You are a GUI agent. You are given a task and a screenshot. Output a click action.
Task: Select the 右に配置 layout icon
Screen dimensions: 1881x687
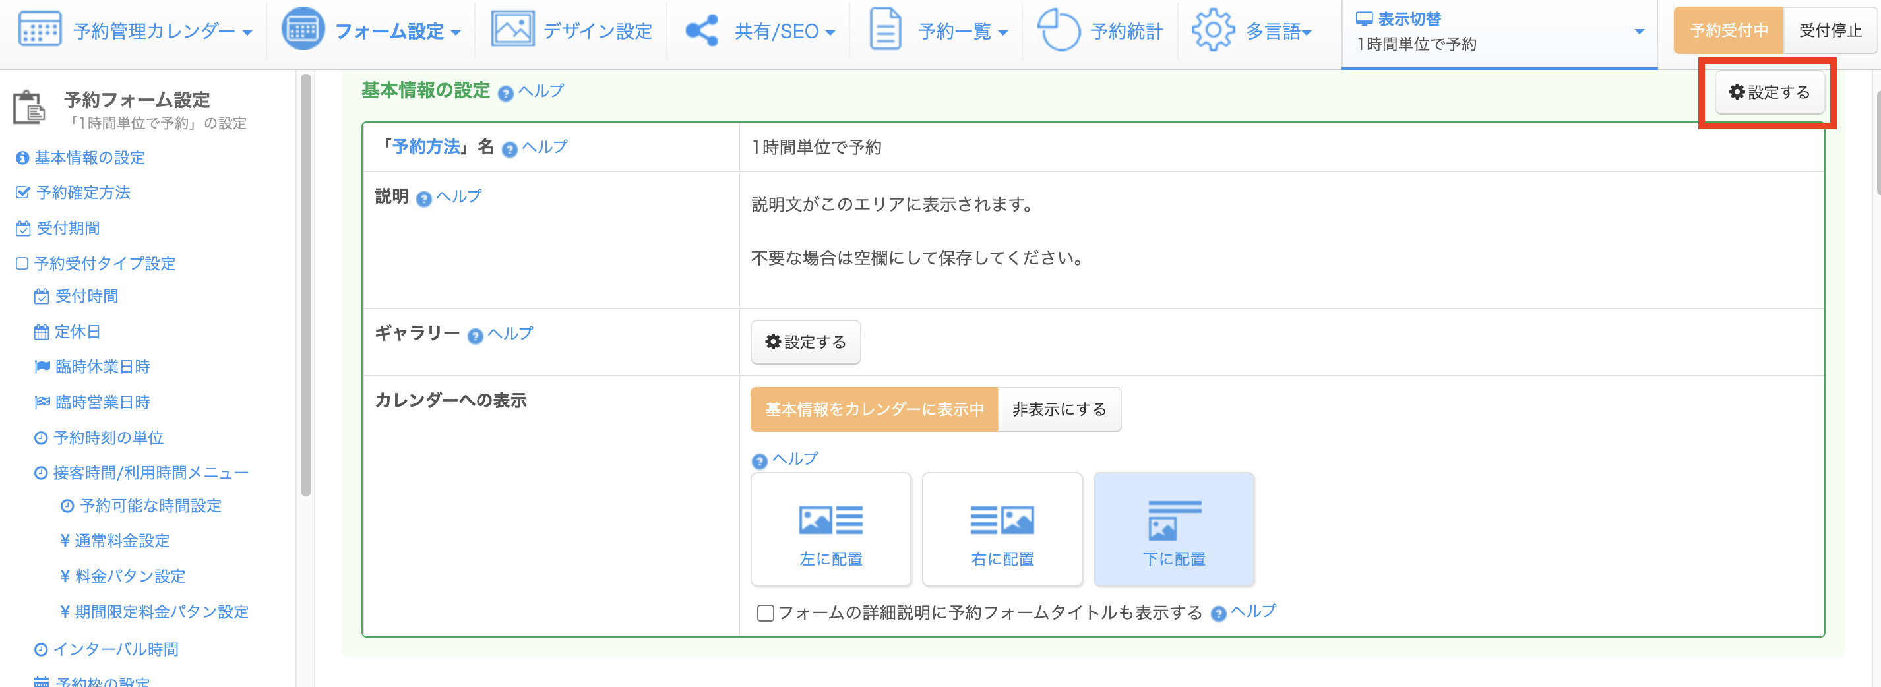1002,521
